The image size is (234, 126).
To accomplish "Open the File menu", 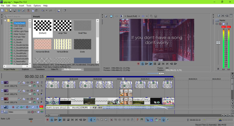I will point(2,5).
